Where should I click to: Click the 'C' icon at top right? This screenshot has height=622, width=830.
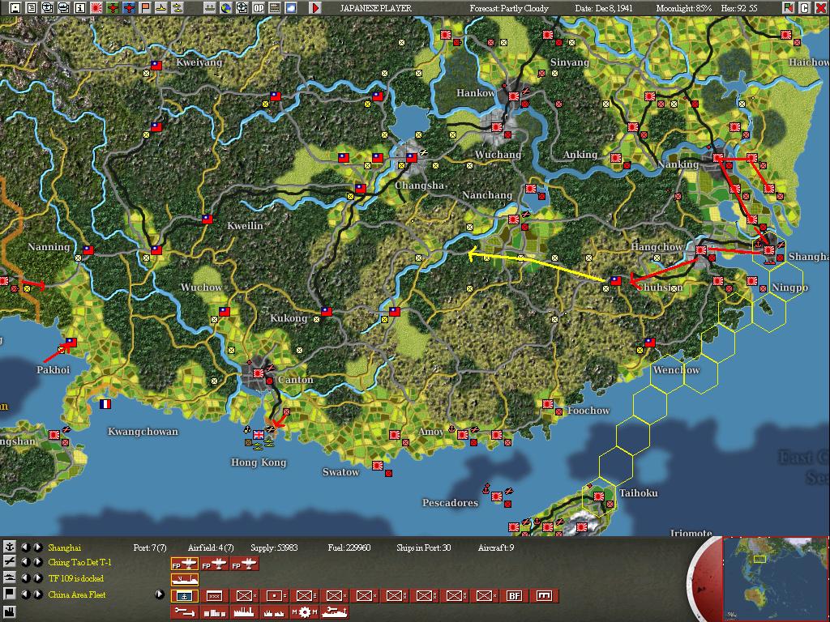(x=804, y=7)
